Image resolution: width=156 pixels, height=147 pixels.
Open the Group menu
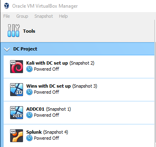pos(22,16)
